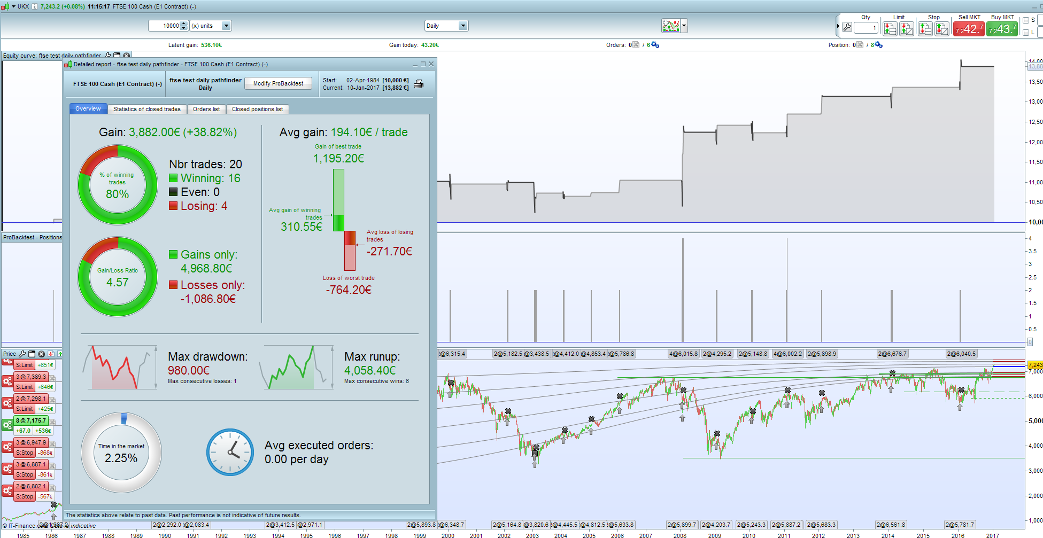
Task: Expand the indicators button dropdown arrow
Action: tap(684, 26)
